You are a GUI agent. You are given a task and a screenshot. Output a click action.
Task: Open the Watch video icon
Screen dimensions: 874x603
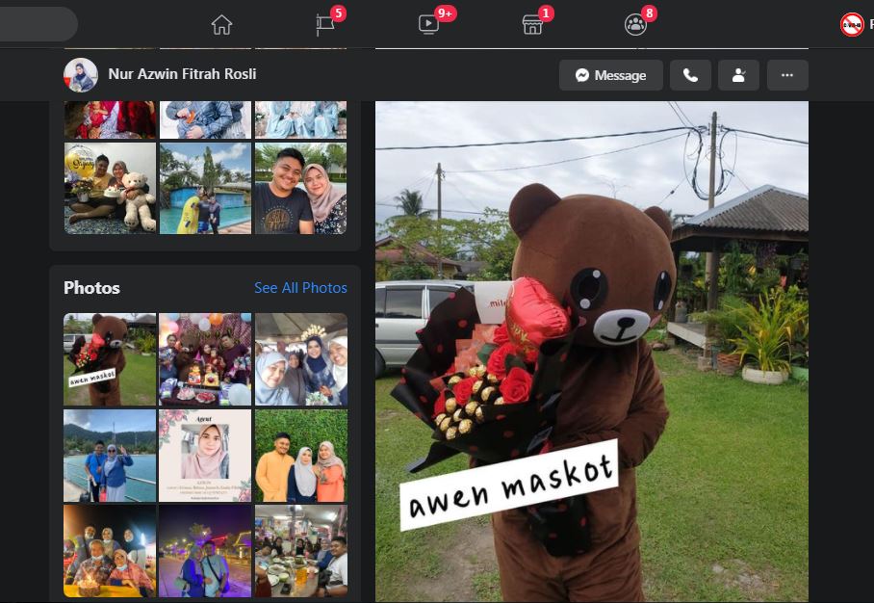tap(428, 24)
